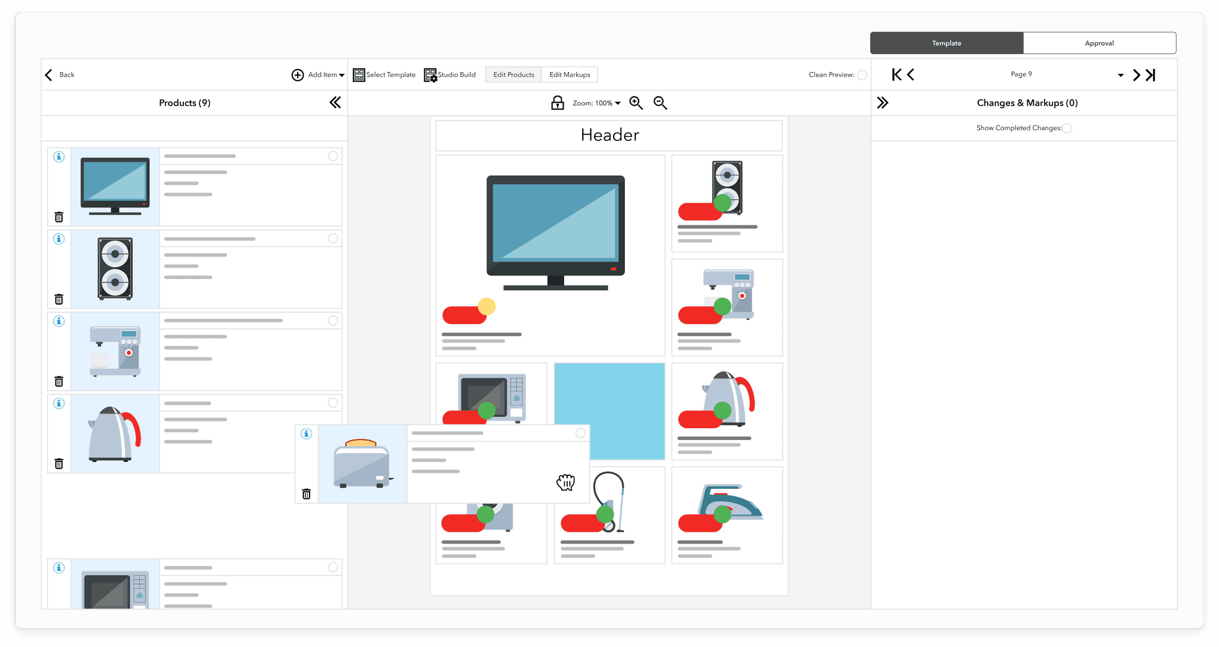1219x647 pixels.
Task: Zoom in on the template preview
Action: [636, 102]
